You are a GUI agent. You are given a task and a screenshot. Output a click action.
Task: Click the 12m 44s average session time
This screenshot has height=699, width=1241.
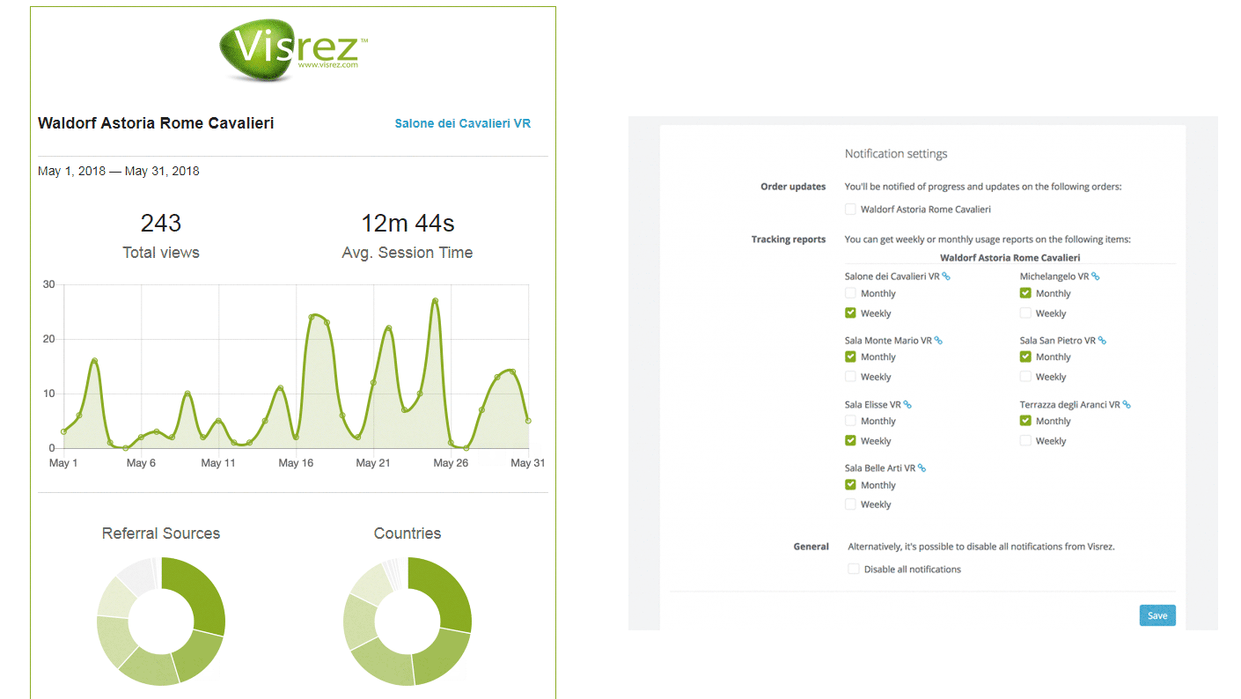408,224
